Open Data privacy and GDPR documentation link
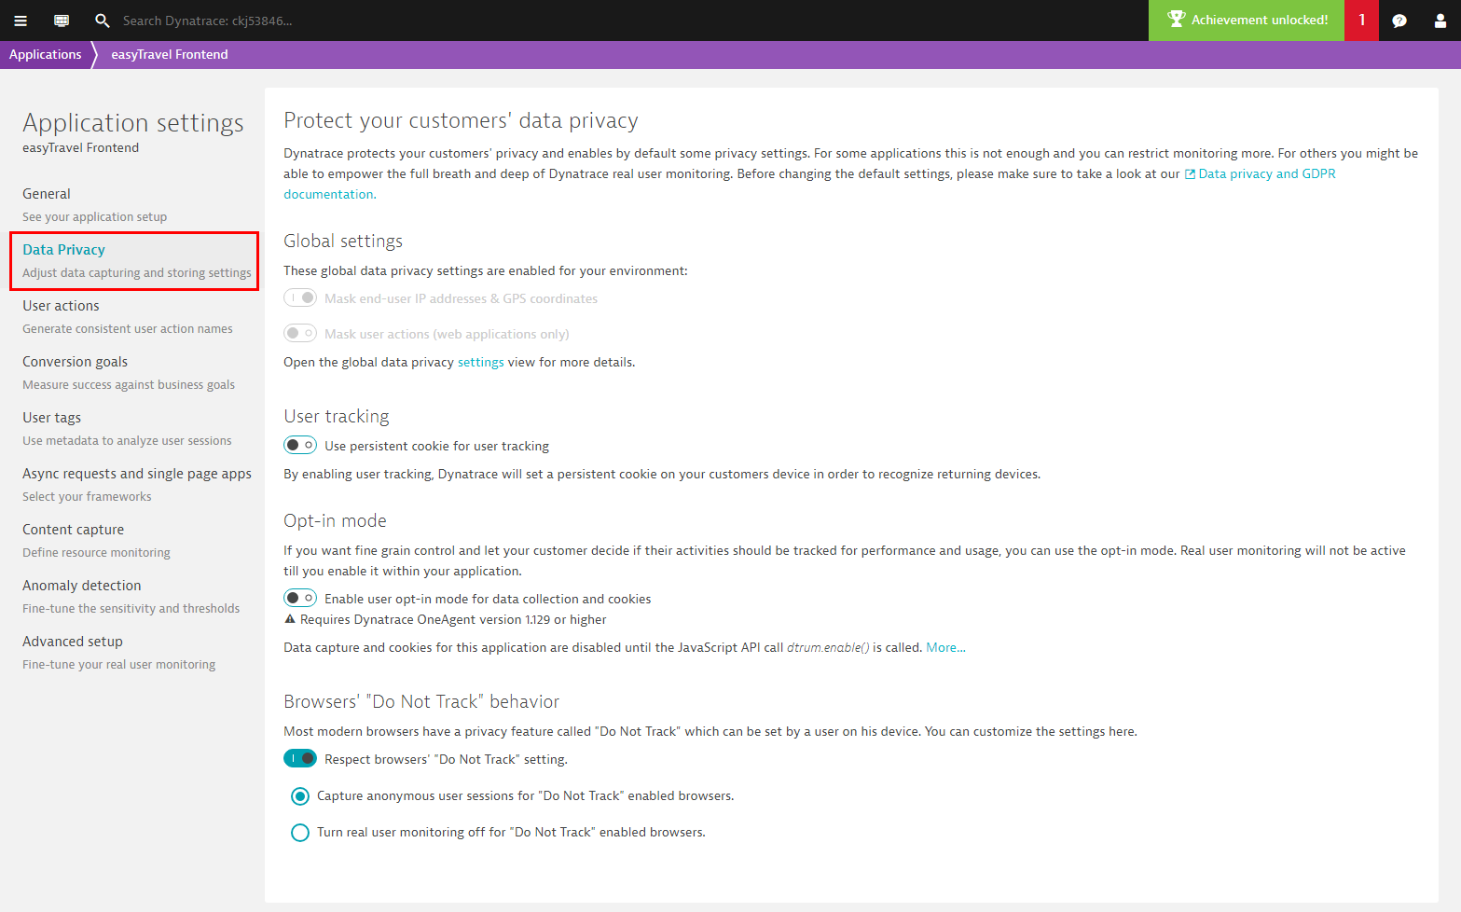The image size is (1461, 912). coord(1267,174)
